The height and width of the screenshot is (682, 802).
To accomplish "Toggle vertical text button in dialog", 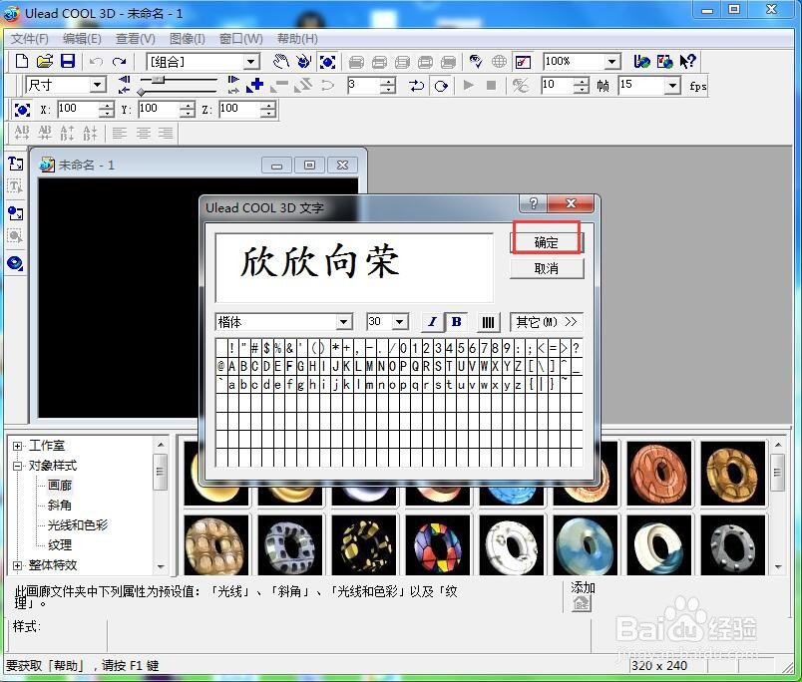I will (488, 322).
